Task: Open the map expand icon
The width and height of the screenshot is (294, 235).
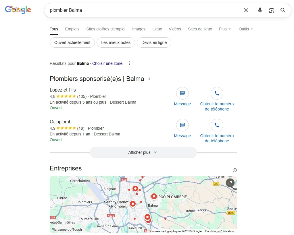Action: [230, 183]
